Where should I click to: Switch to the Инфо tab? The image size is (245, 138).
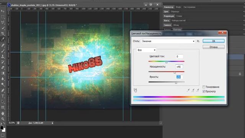(x=178, y=7)
